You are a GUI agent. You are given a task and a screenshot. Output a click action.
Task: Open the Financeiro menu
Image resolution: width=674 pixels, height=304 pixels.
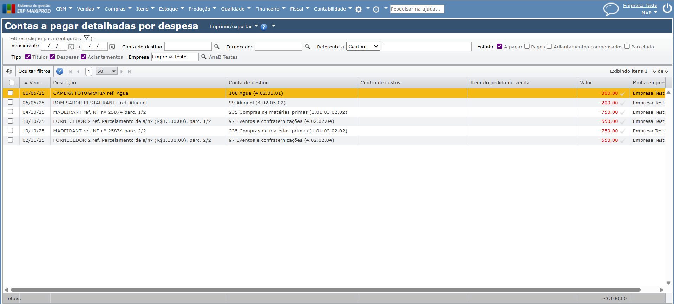pyautogui.click(x=270, y=9)
